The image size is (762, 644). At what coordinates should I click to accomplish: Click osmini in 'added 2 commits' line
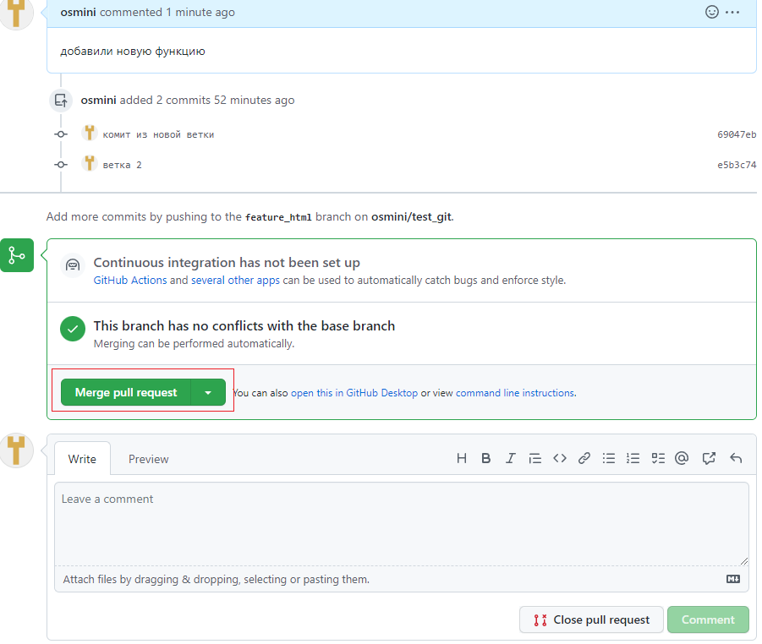pyautogui.click(x=98, y=100)
